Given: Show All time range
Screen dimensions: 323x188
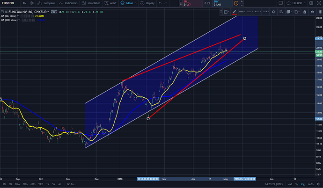Looking at the screenshot, I should click(x=60, y=184).
